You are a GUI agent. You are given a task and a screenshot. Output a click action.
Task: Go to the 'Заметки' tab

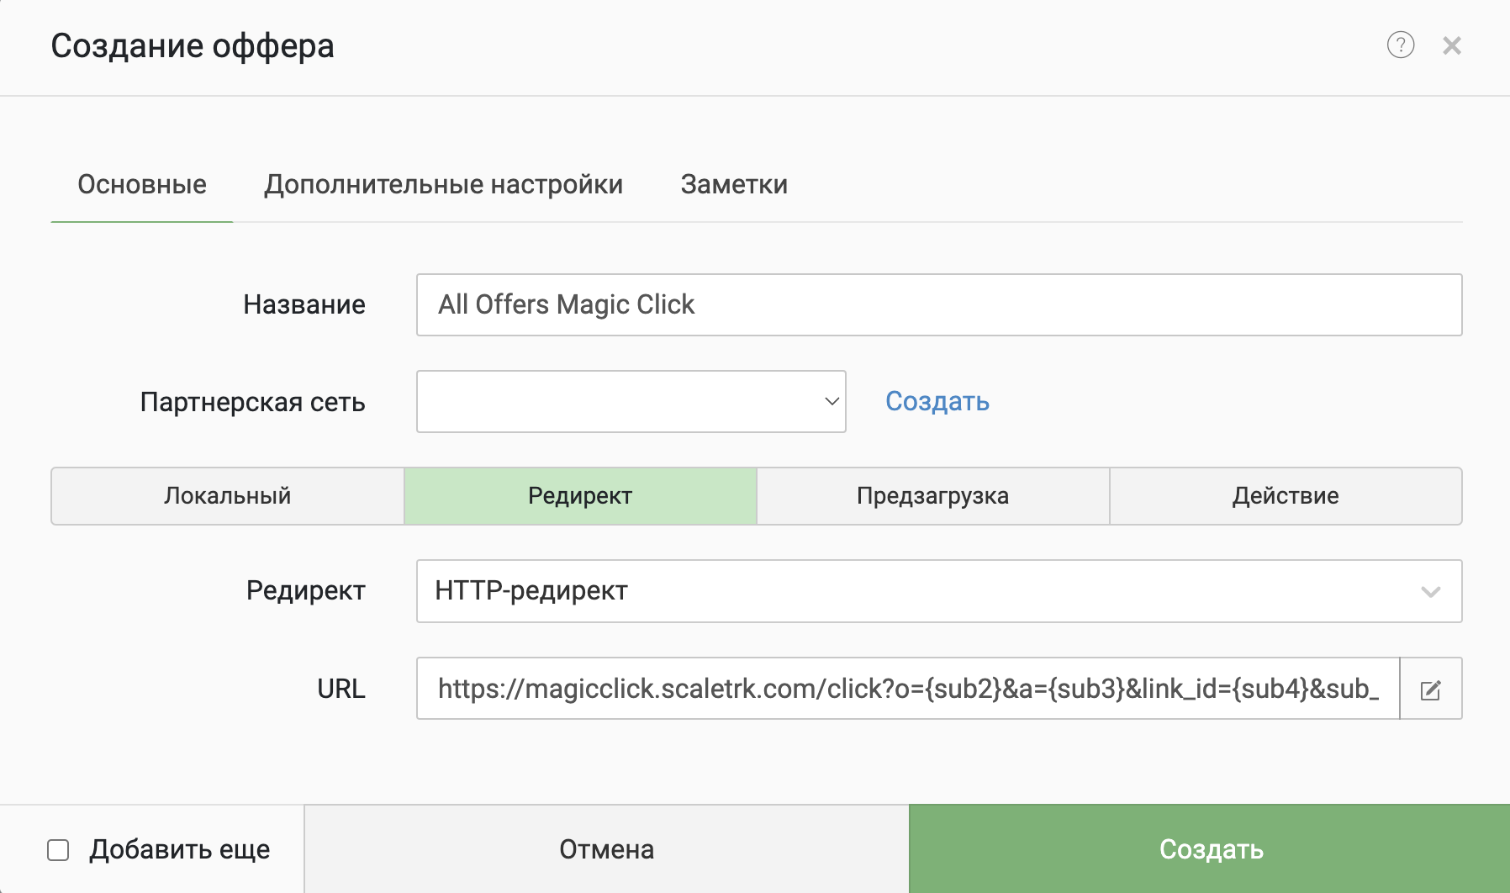click(734, 185)
